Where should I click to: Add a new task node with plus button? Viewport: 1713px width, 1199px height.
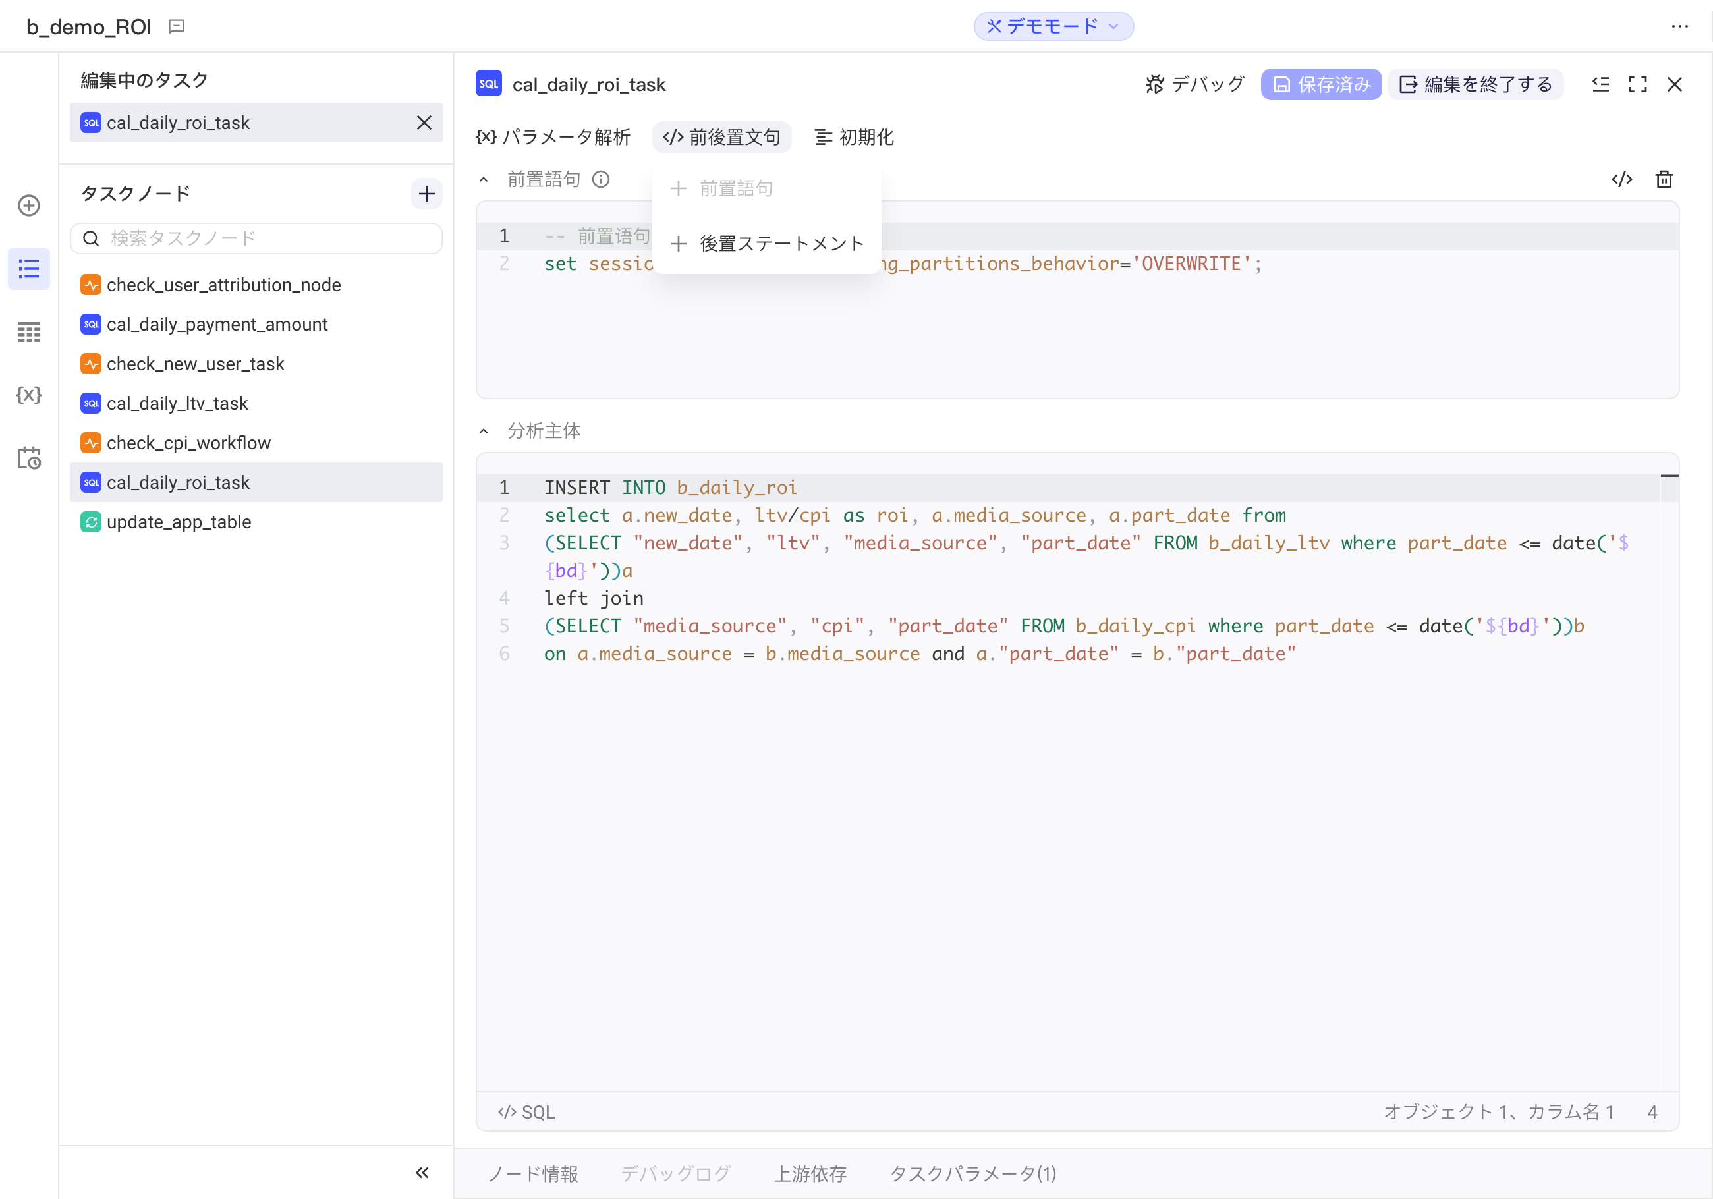click(x=427, y=194)
